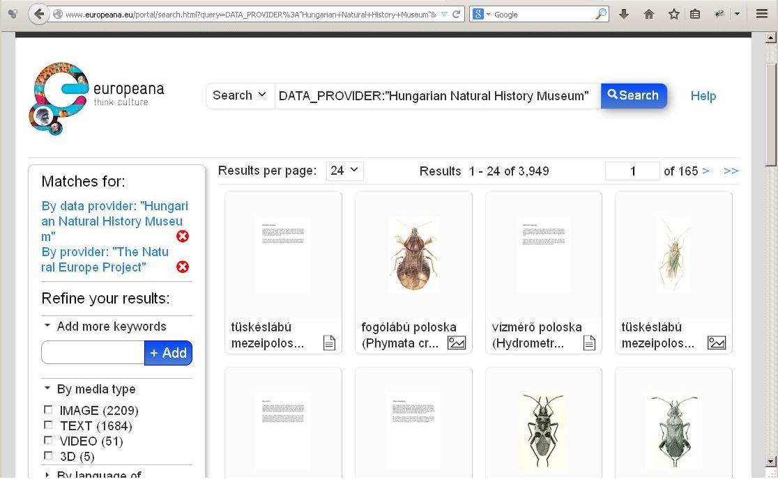Open first tüskéslábú mezeipolos text thumbnail
The height and width of the screenshot is (479, 778).
coord(283,255)
